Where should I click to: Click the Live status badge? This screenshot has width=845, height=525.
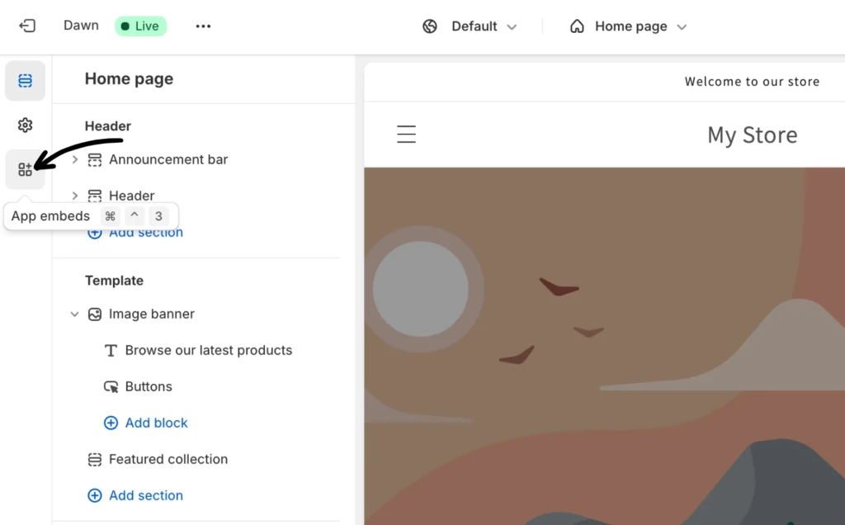(140, 26)
